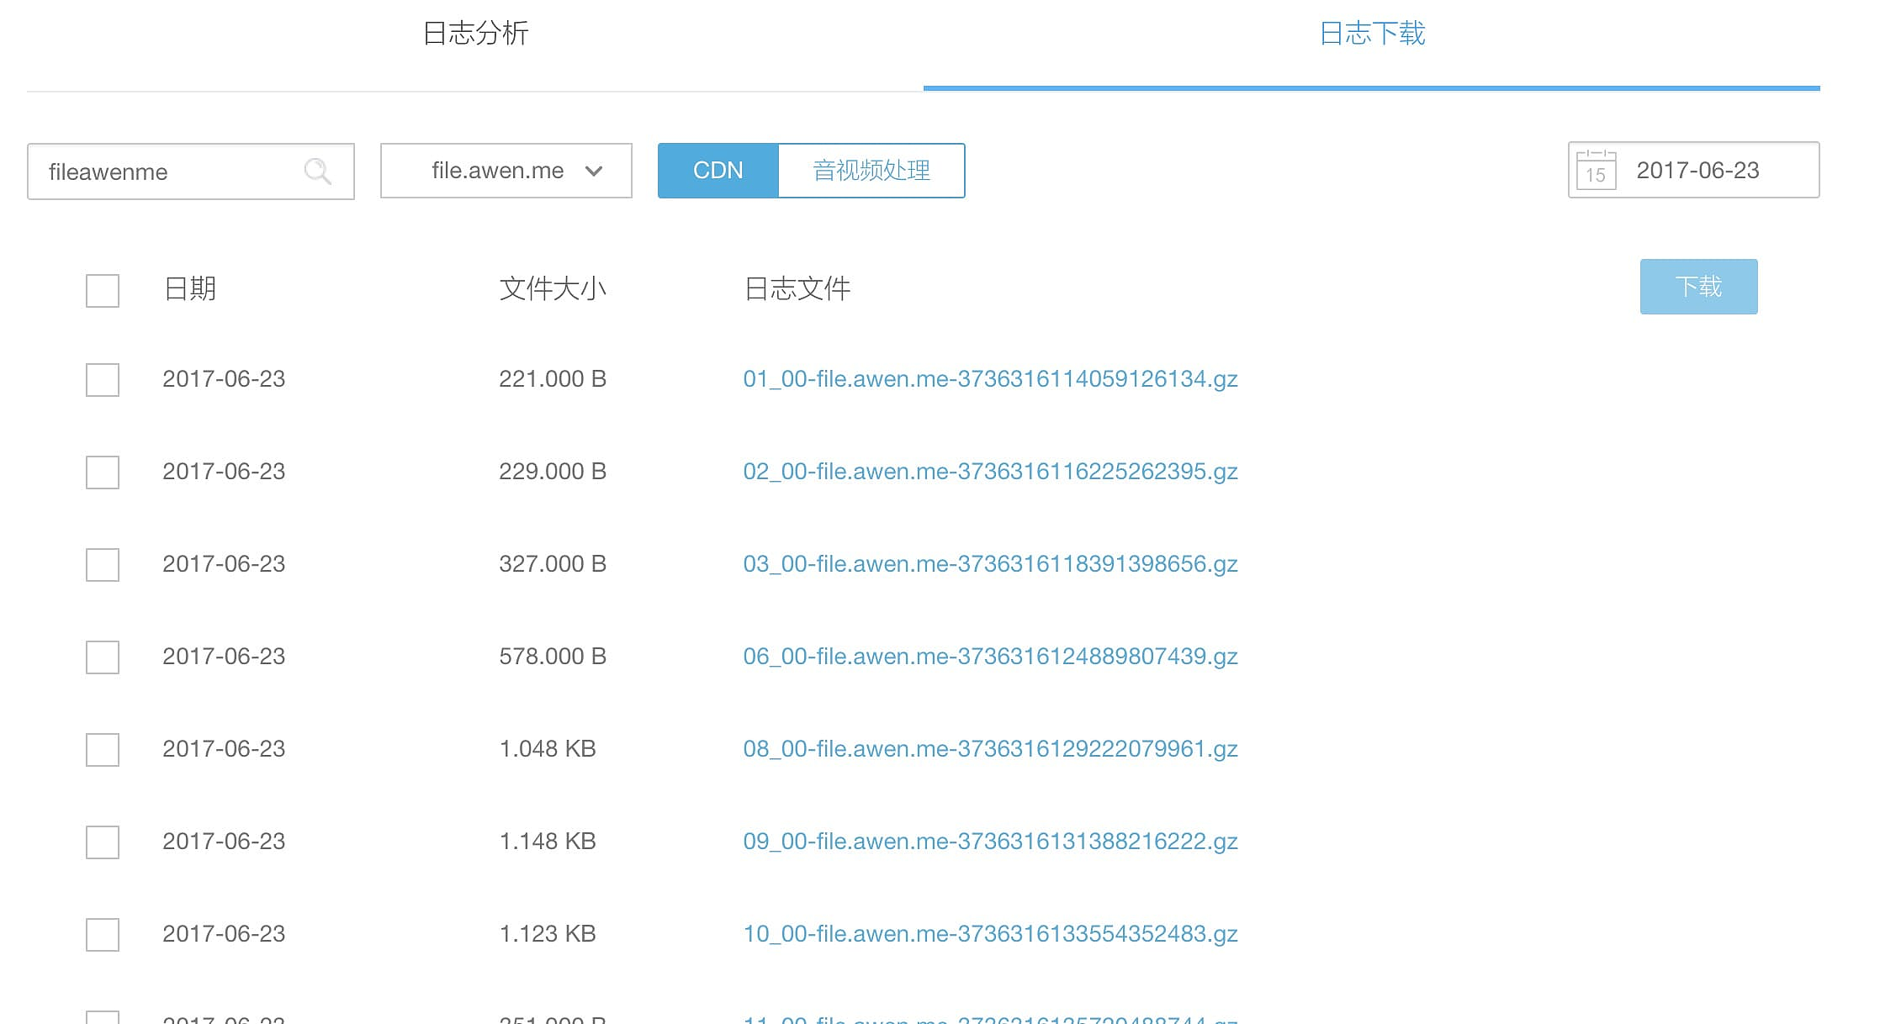The width and height of the screenshot is (1896, 1024).
Task: Open the 10_00-file.awen.me log link
Action: [990, 934]
